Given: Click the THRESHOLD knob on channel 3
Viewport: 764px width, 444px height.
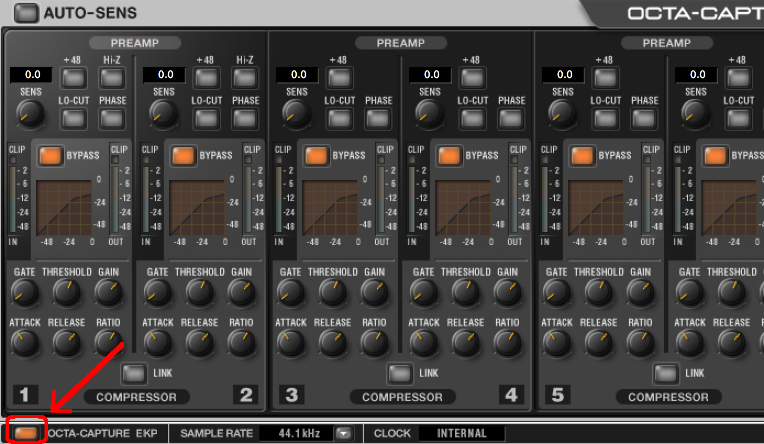Looking at the screenshot, I should (x=333, y=292).
